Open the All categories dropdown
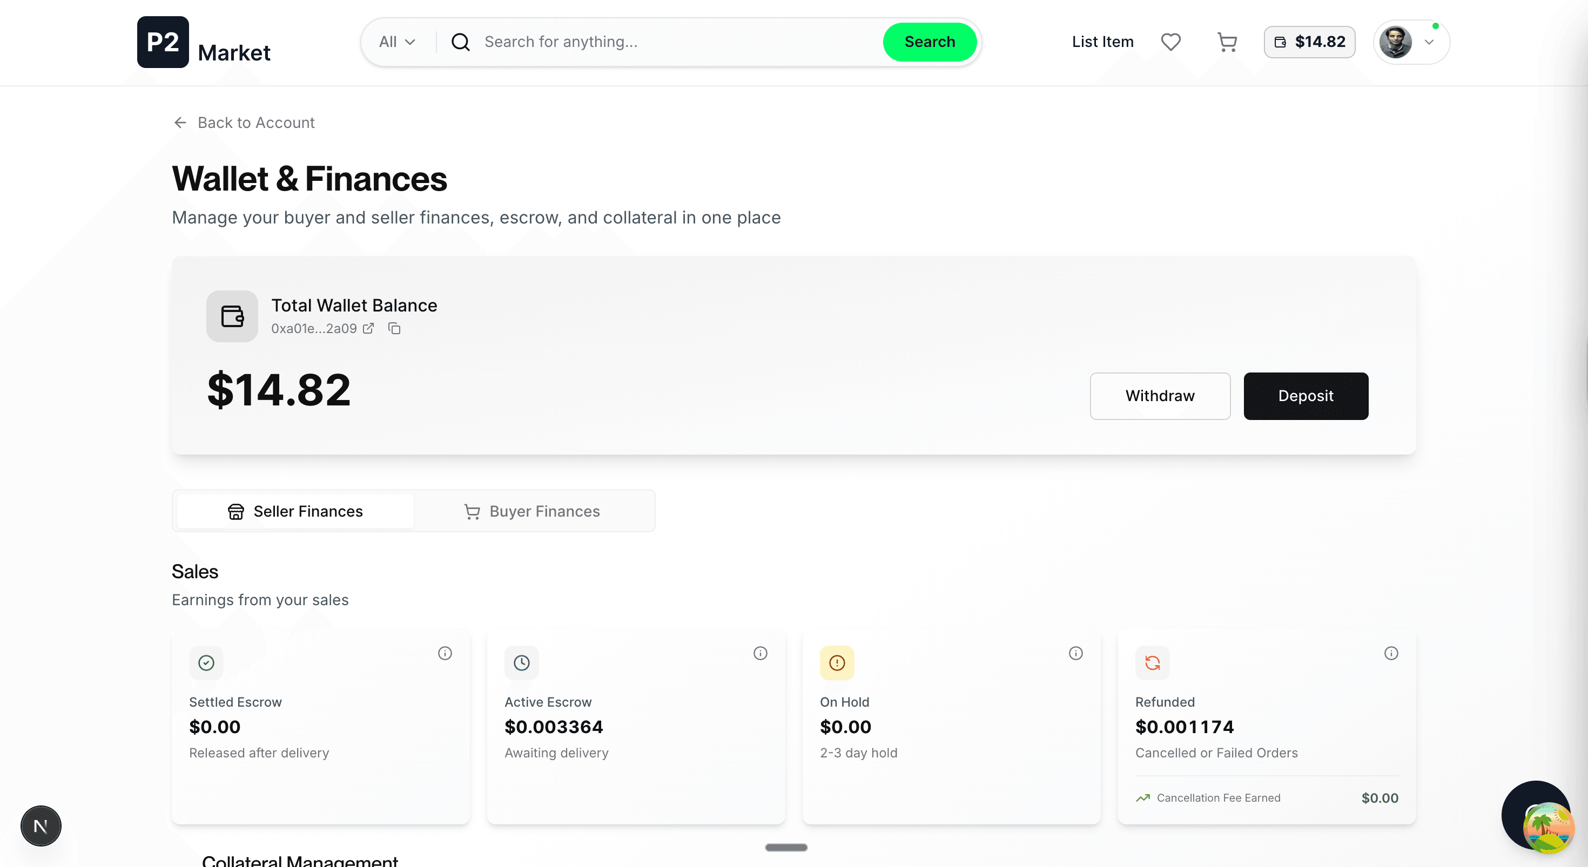Screen dimensions: 1588x867 point(397,42)
